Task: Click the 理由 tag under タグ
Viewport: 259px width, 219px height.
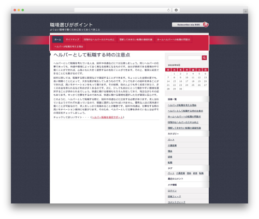Action: (x=189, y=173)
